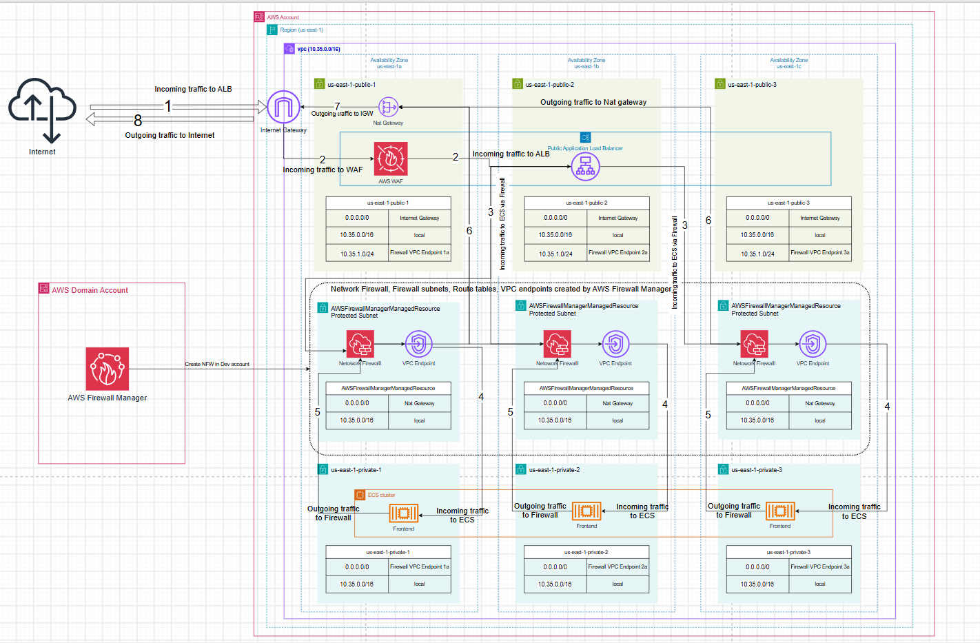Select the 'Outgoing traffic to IGW' label

pyautogui.click(x=342, y=114)
